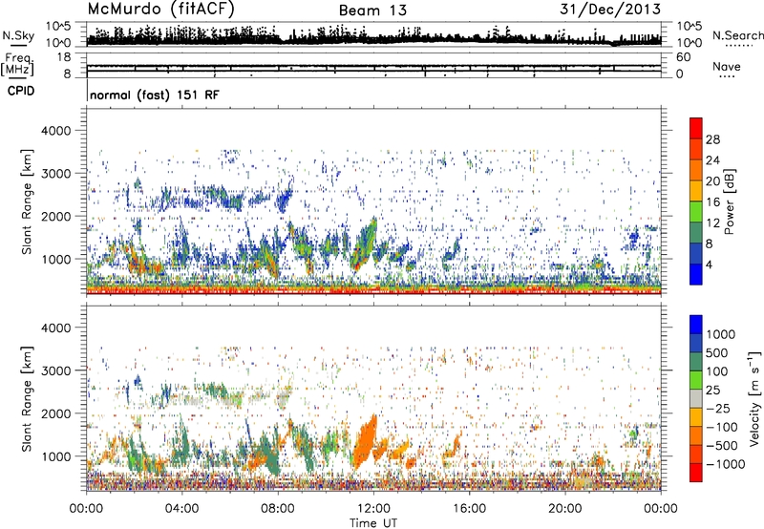Click the power colorbar tick label '28'
764x529 pixels.
tap(712, 139)
